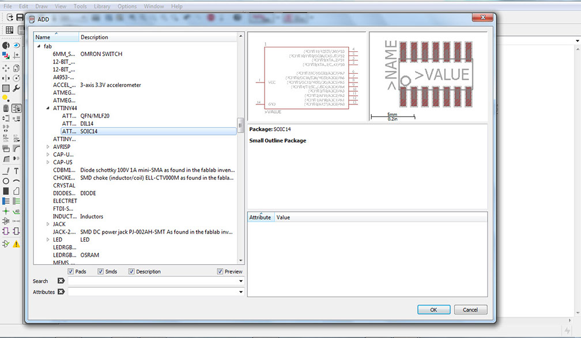Expand the CAP-US tree node
Viewport: 581px width, 338px height.
point(48,162)
